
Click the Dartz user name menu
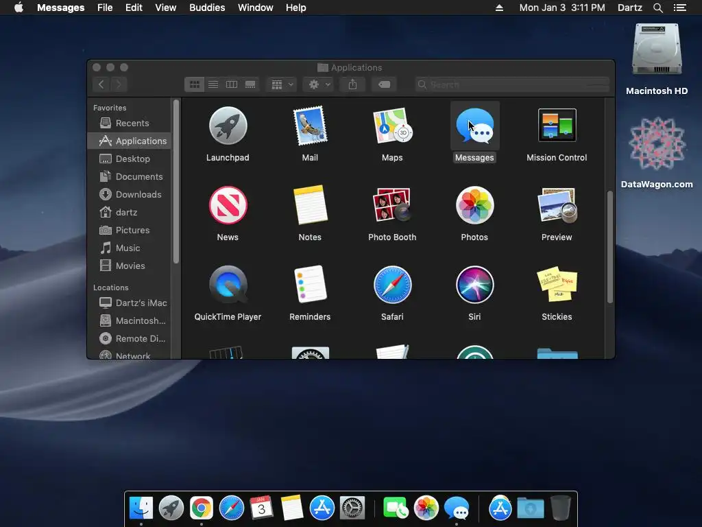coord(629,8)
